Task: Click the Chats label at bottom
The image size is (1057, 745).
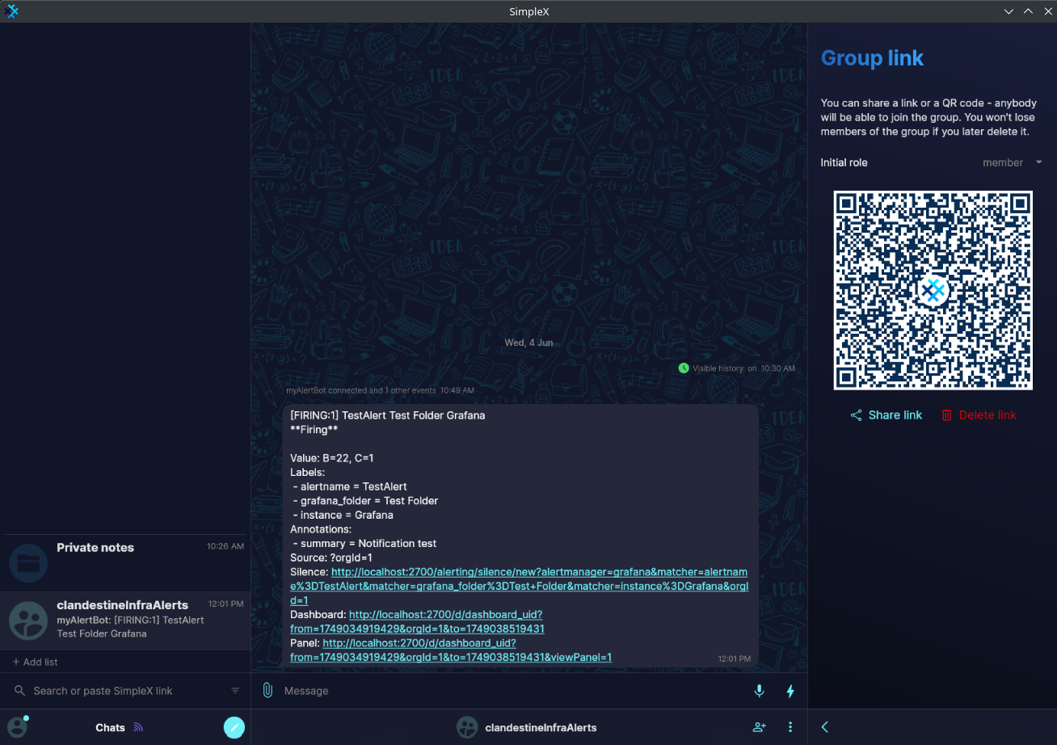Action: click(x=110, y=727)
